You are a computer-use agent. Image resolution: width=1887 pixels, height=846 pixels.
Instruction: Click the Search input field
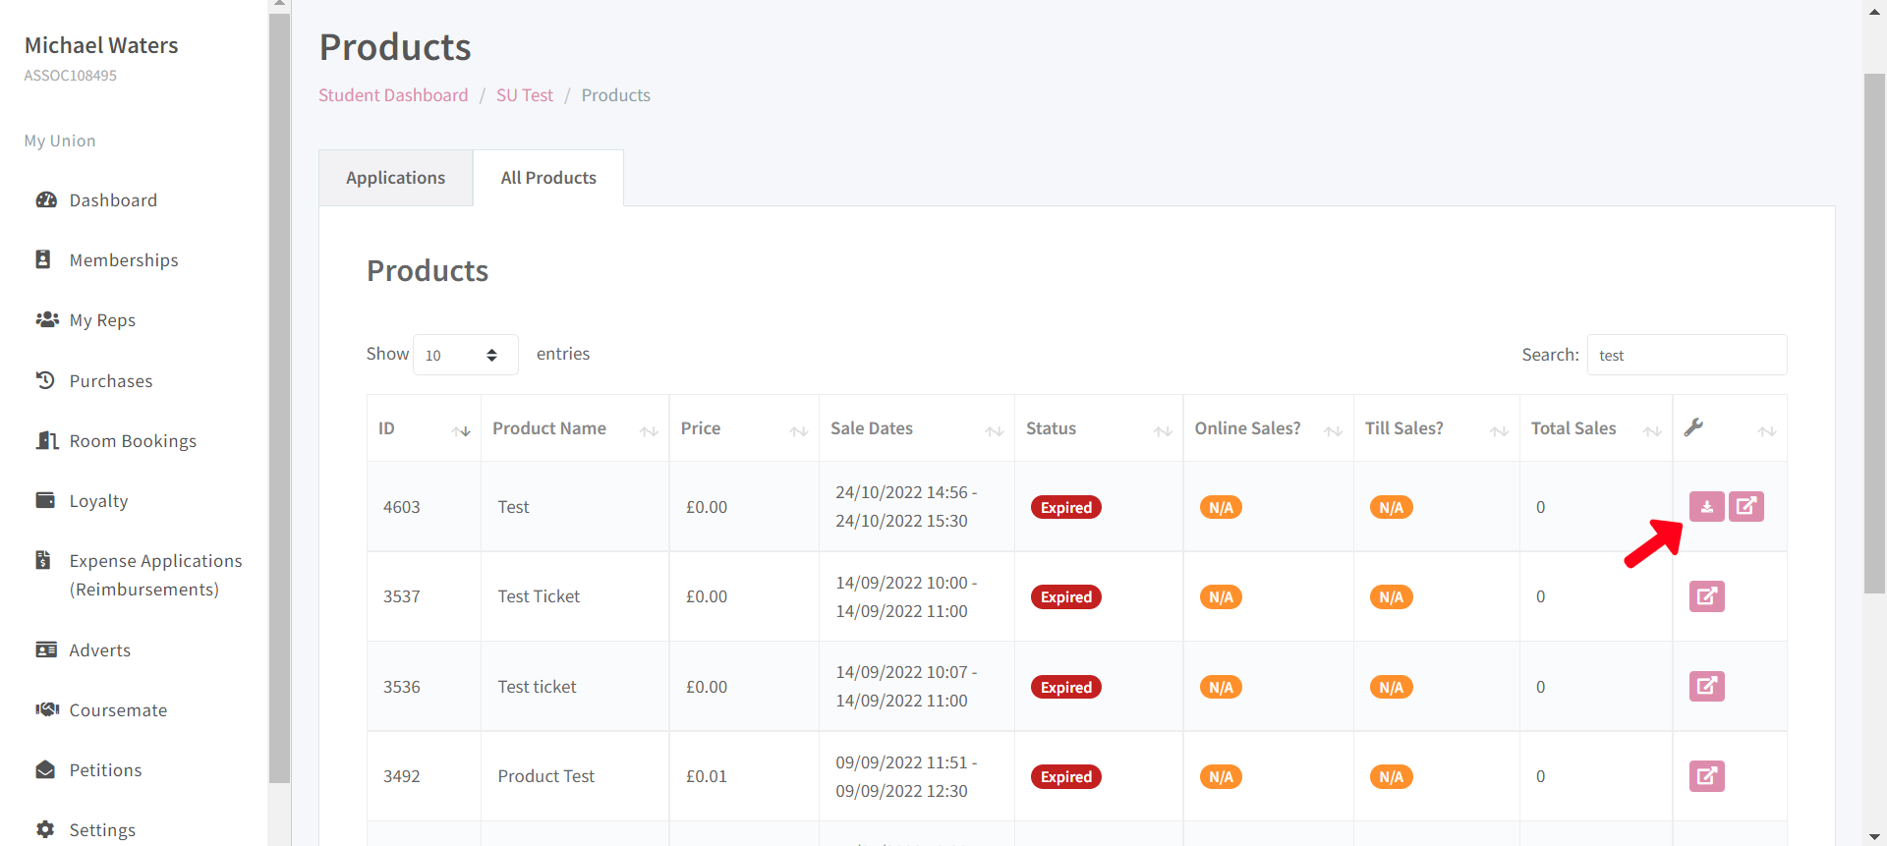point(1686,355)
